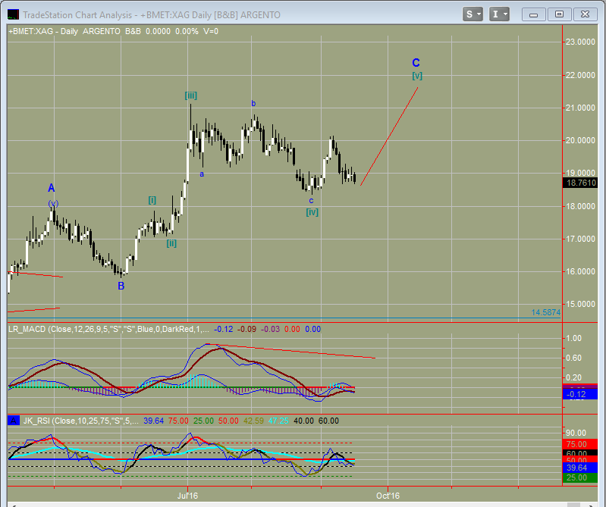The width and height of the screenshot is (606, 507).
Task: Click the 14.5874 horizontal level label
Action: 546,312
